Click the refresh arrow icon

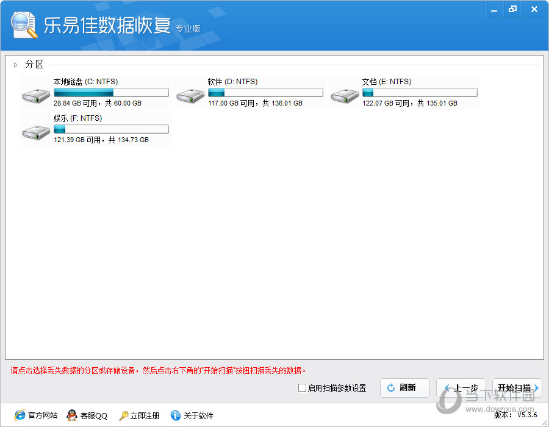coord(391,387)
